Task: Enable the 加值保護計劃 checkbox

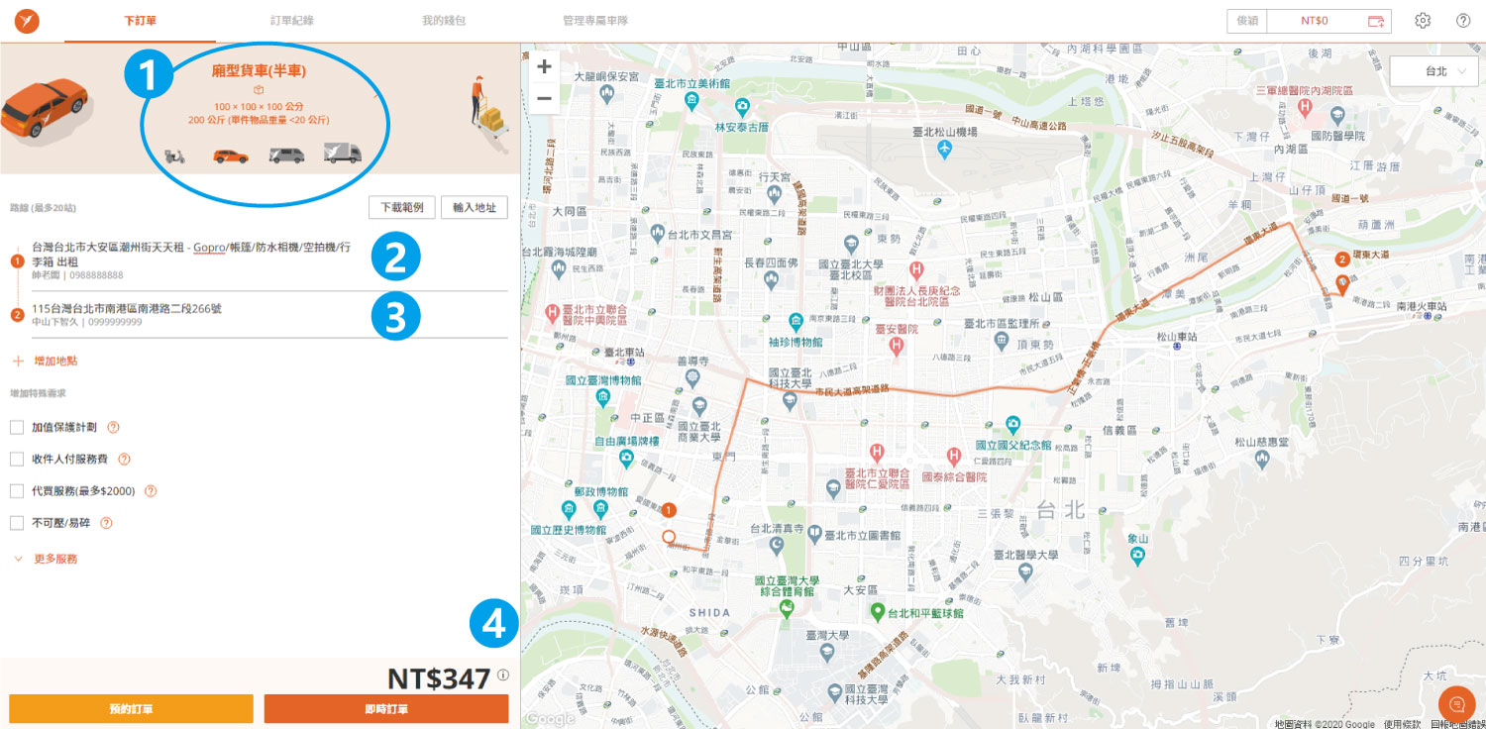Action: [x=17, y=428]
